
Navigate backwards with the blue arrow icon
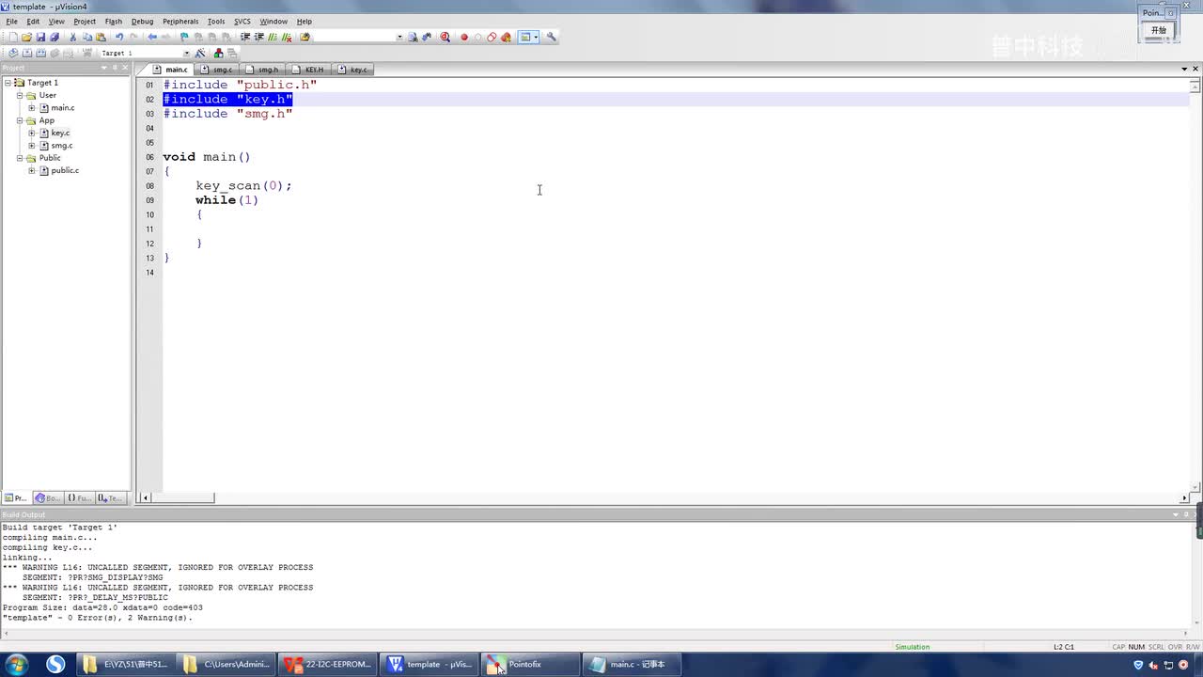[152, 38]
